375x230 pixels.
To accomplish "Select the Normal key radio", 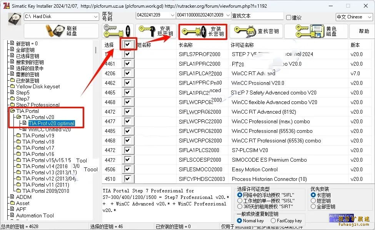I will 239,221.
